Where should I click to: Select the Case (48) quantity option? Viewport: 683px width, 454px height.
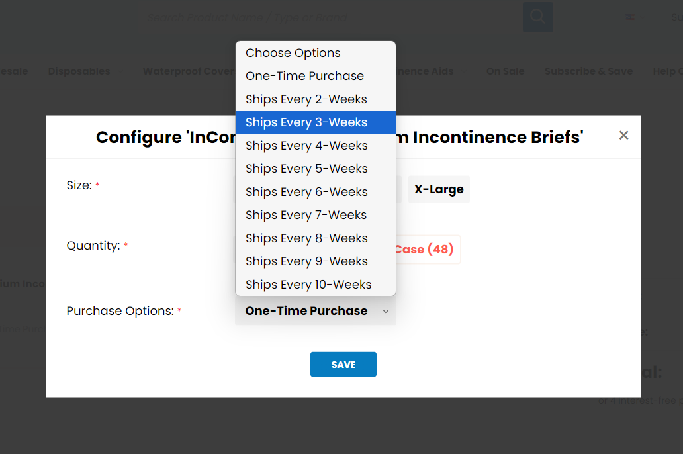(x=425, y=250)
